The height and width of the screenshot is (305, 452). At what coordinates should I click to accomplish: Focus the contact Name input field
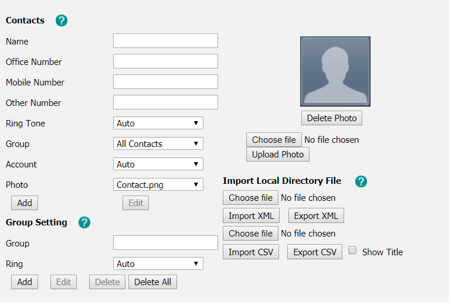[x=165, y=41]
